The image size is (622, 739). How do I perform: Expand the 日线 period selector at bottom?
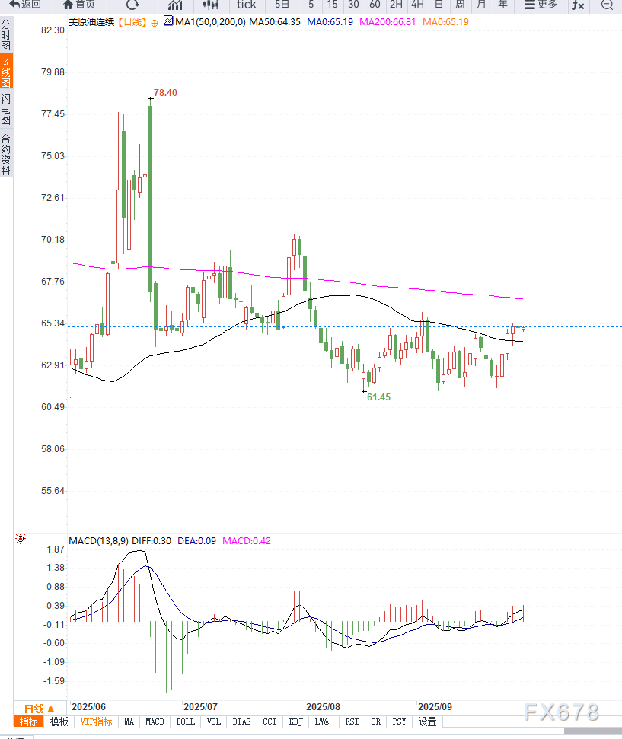(x=39, y=708)
